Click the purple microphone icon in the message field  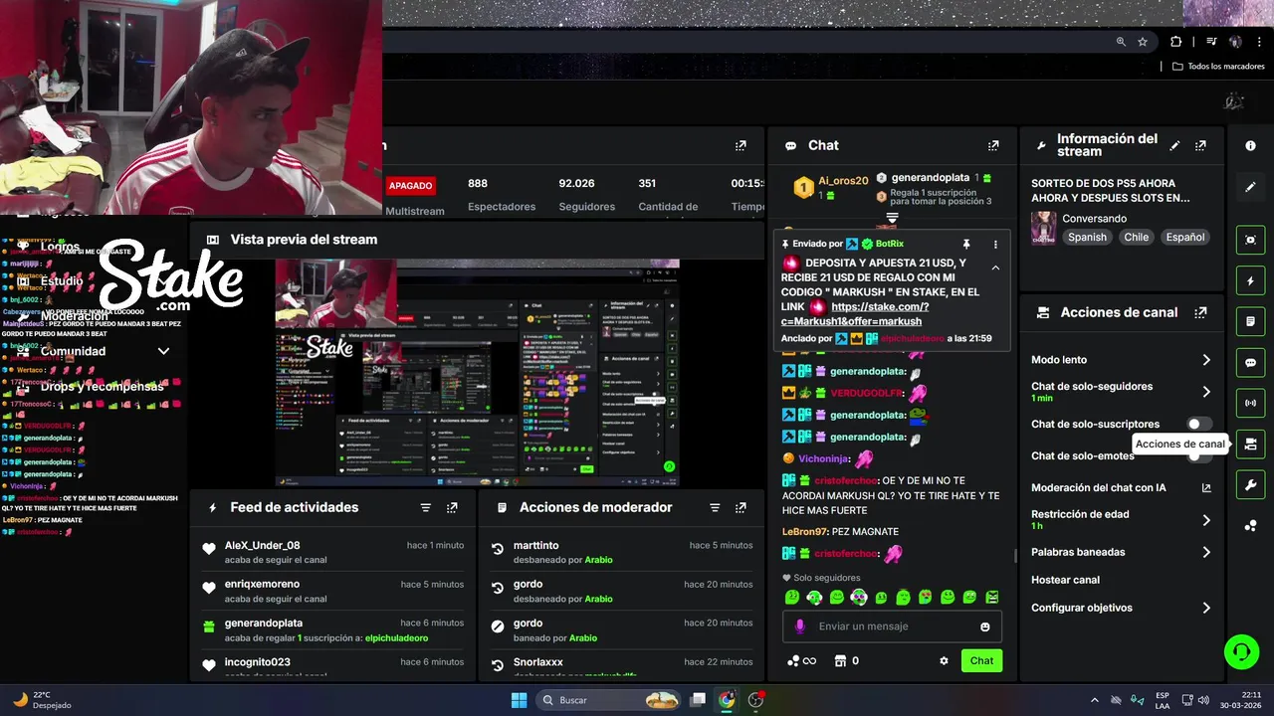click(800, 626)
